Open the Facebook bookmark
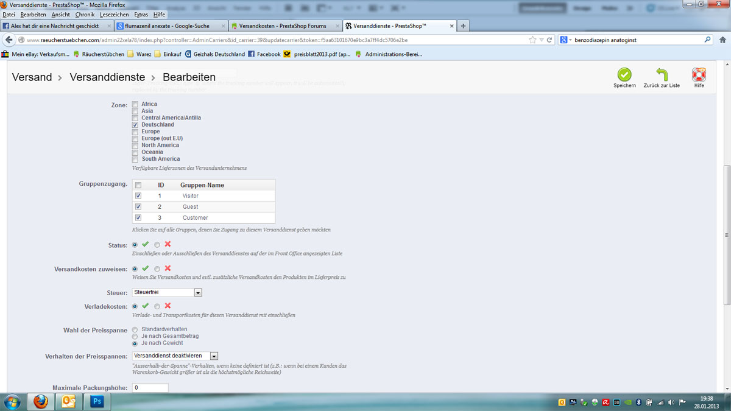Image resolution: width=731 pixels, height=411 pixels. (x=264, y=54)
